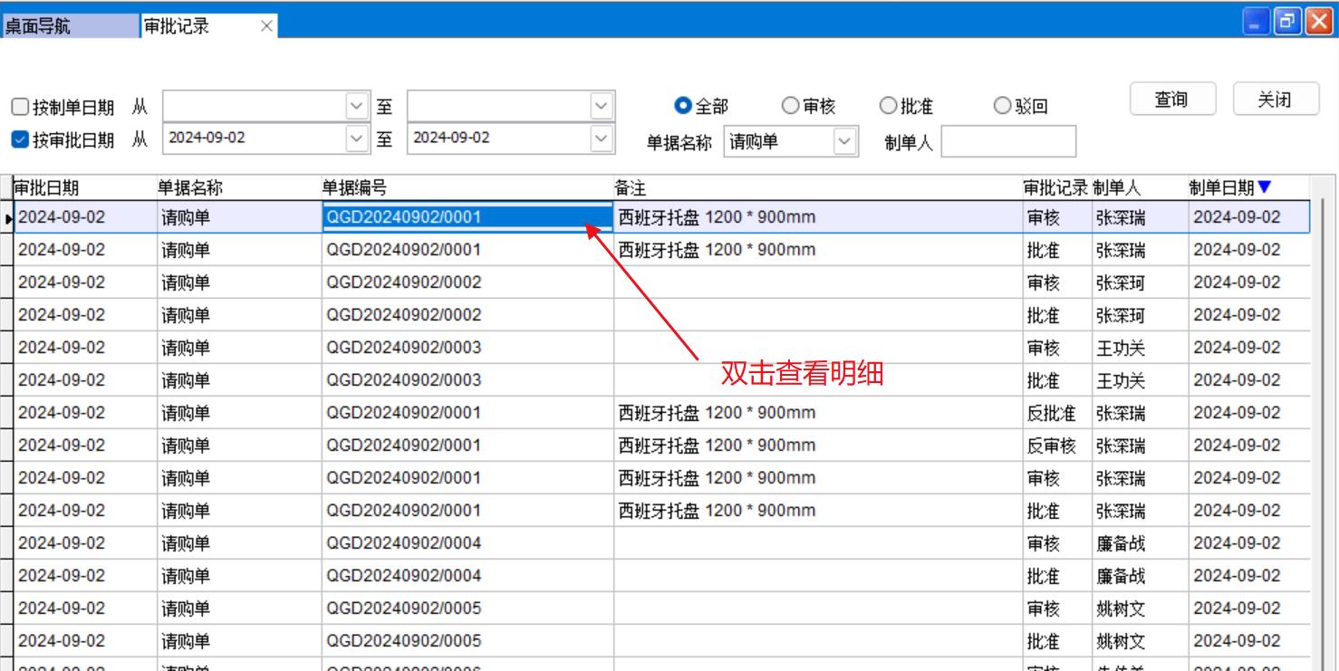The width and height of the screenshot is (1339, 671).
Task: Open the 单据名称 dropdown showing 请购单
Action: (844, 141)
